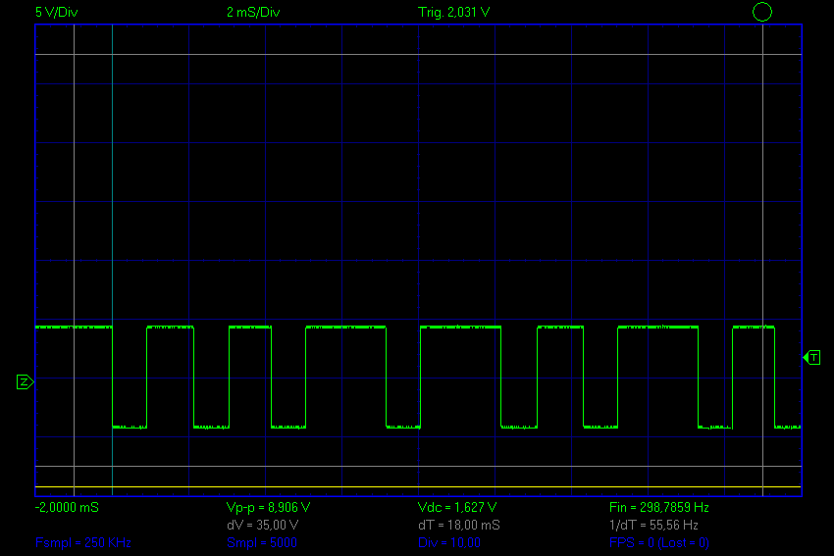Click the Vdc = 1,627 V reading
Screen dimensions: 834x556
[457, 508]
